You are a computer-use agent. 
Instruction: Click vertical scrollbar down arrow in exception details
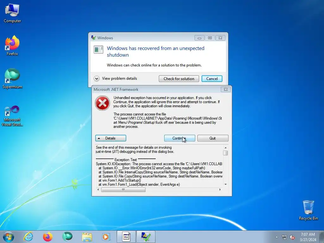click(x=225, y=184)
